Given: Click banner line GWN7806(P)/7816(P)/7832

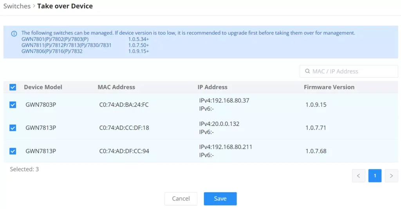Looking at the screenshot, I should click(52, 51).
